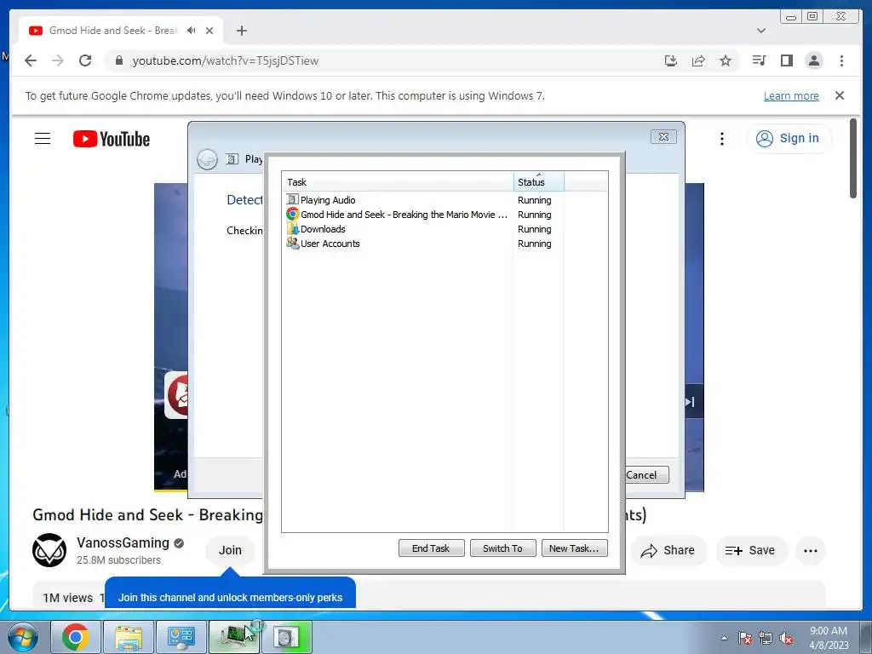This screenshot has height=654, width=872.
Task: Click the lock icon in address bar
Action: coord(119,60)
